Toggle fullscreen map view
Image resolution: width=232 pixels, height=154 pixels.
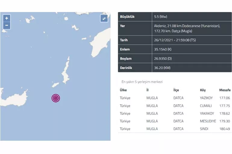click(104, 19)
